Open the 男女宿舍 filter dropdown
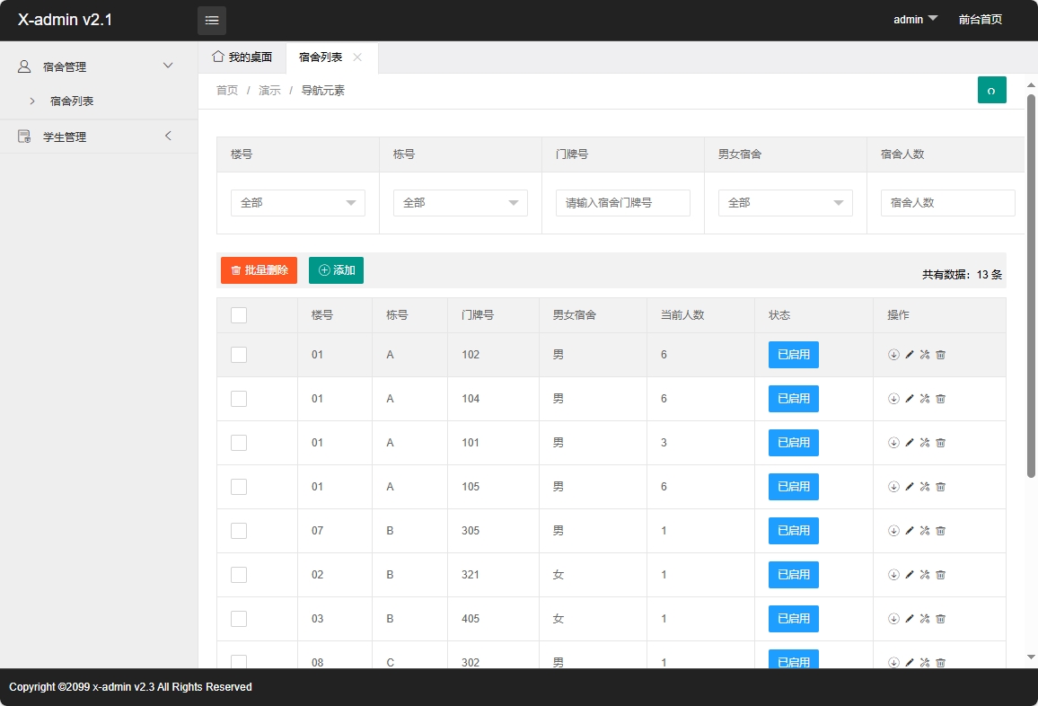 (785, 203)
